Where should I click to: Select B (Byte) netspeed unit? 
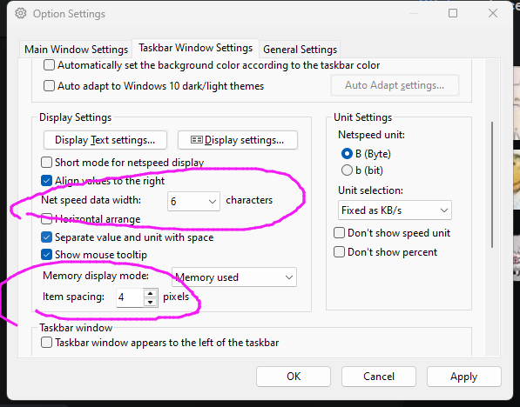pos(347,154)
